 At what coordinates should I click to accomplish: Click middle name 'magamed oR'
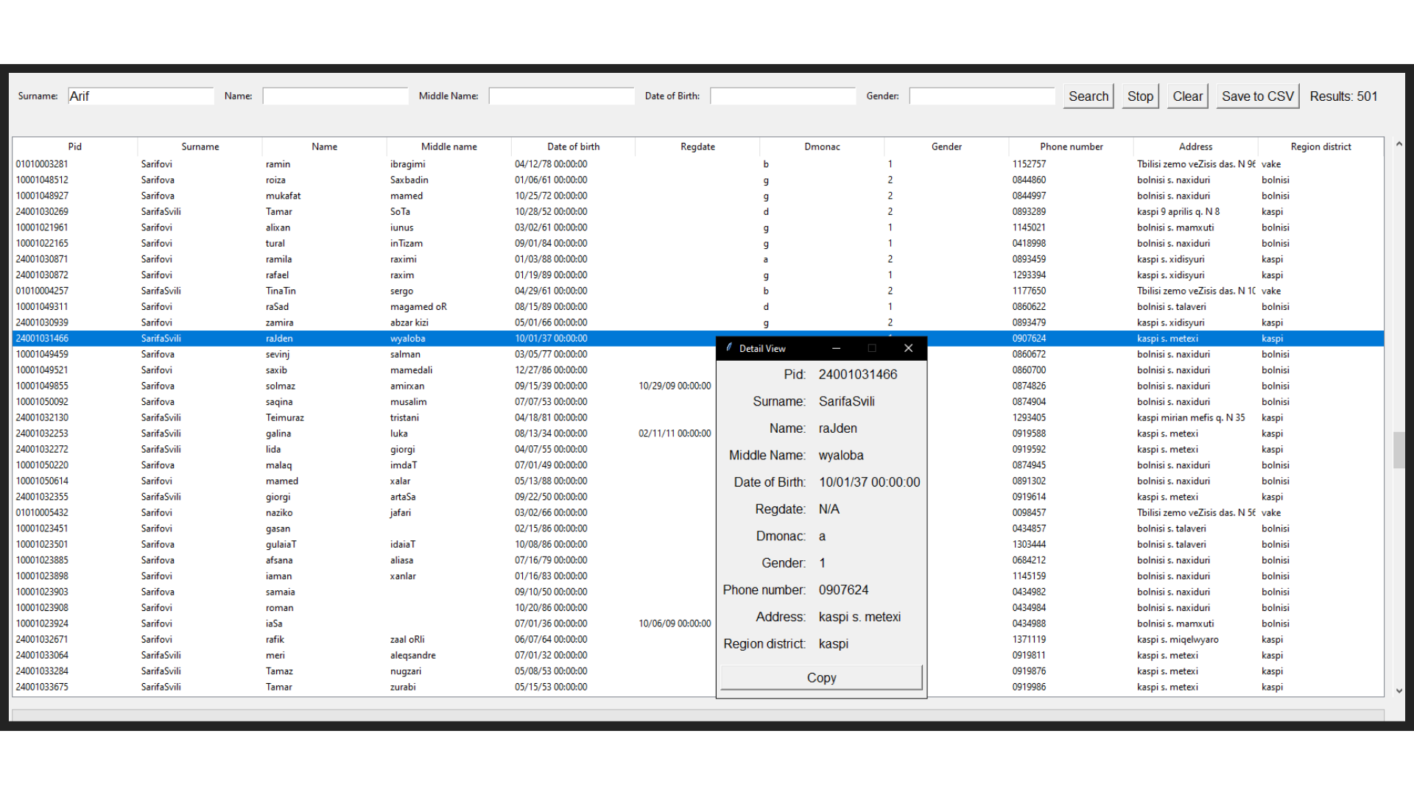[x=418, y=307]
